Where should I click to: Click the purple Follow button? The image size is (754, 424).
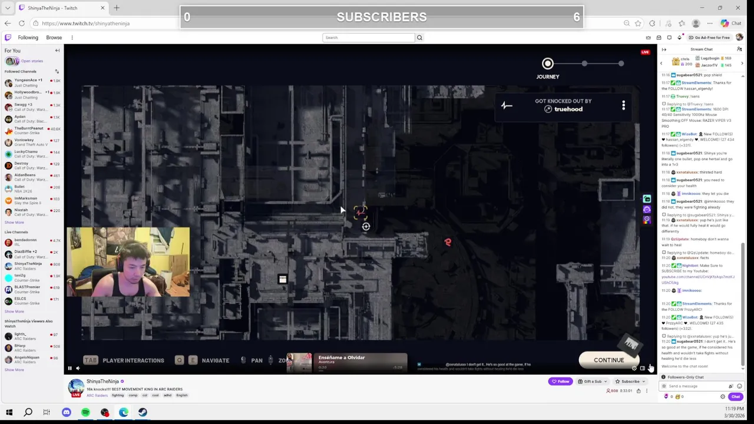[560, 382]
